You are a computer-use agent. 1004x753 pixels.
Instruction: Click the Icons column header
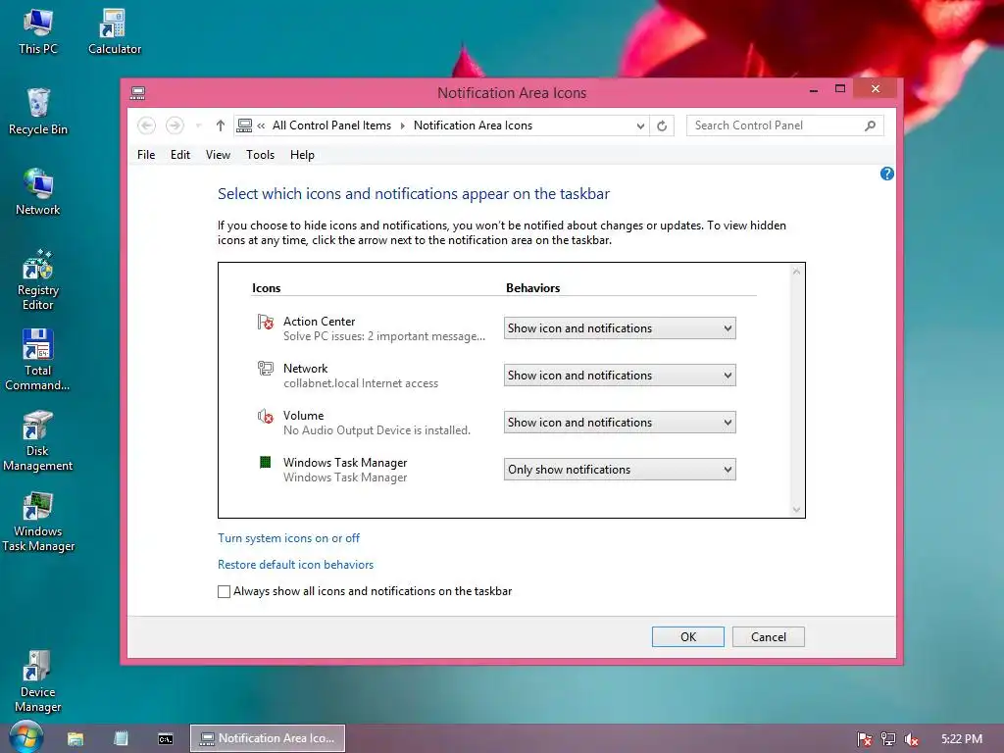click(x=267, y=288)
